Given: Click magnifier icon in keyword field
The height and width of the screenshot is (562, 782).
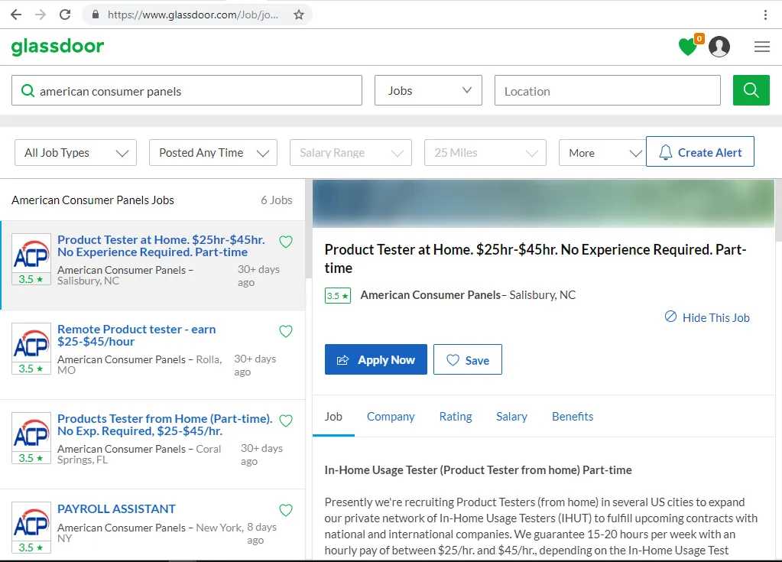Looking at the screenshot, I should tap(28, 91).
